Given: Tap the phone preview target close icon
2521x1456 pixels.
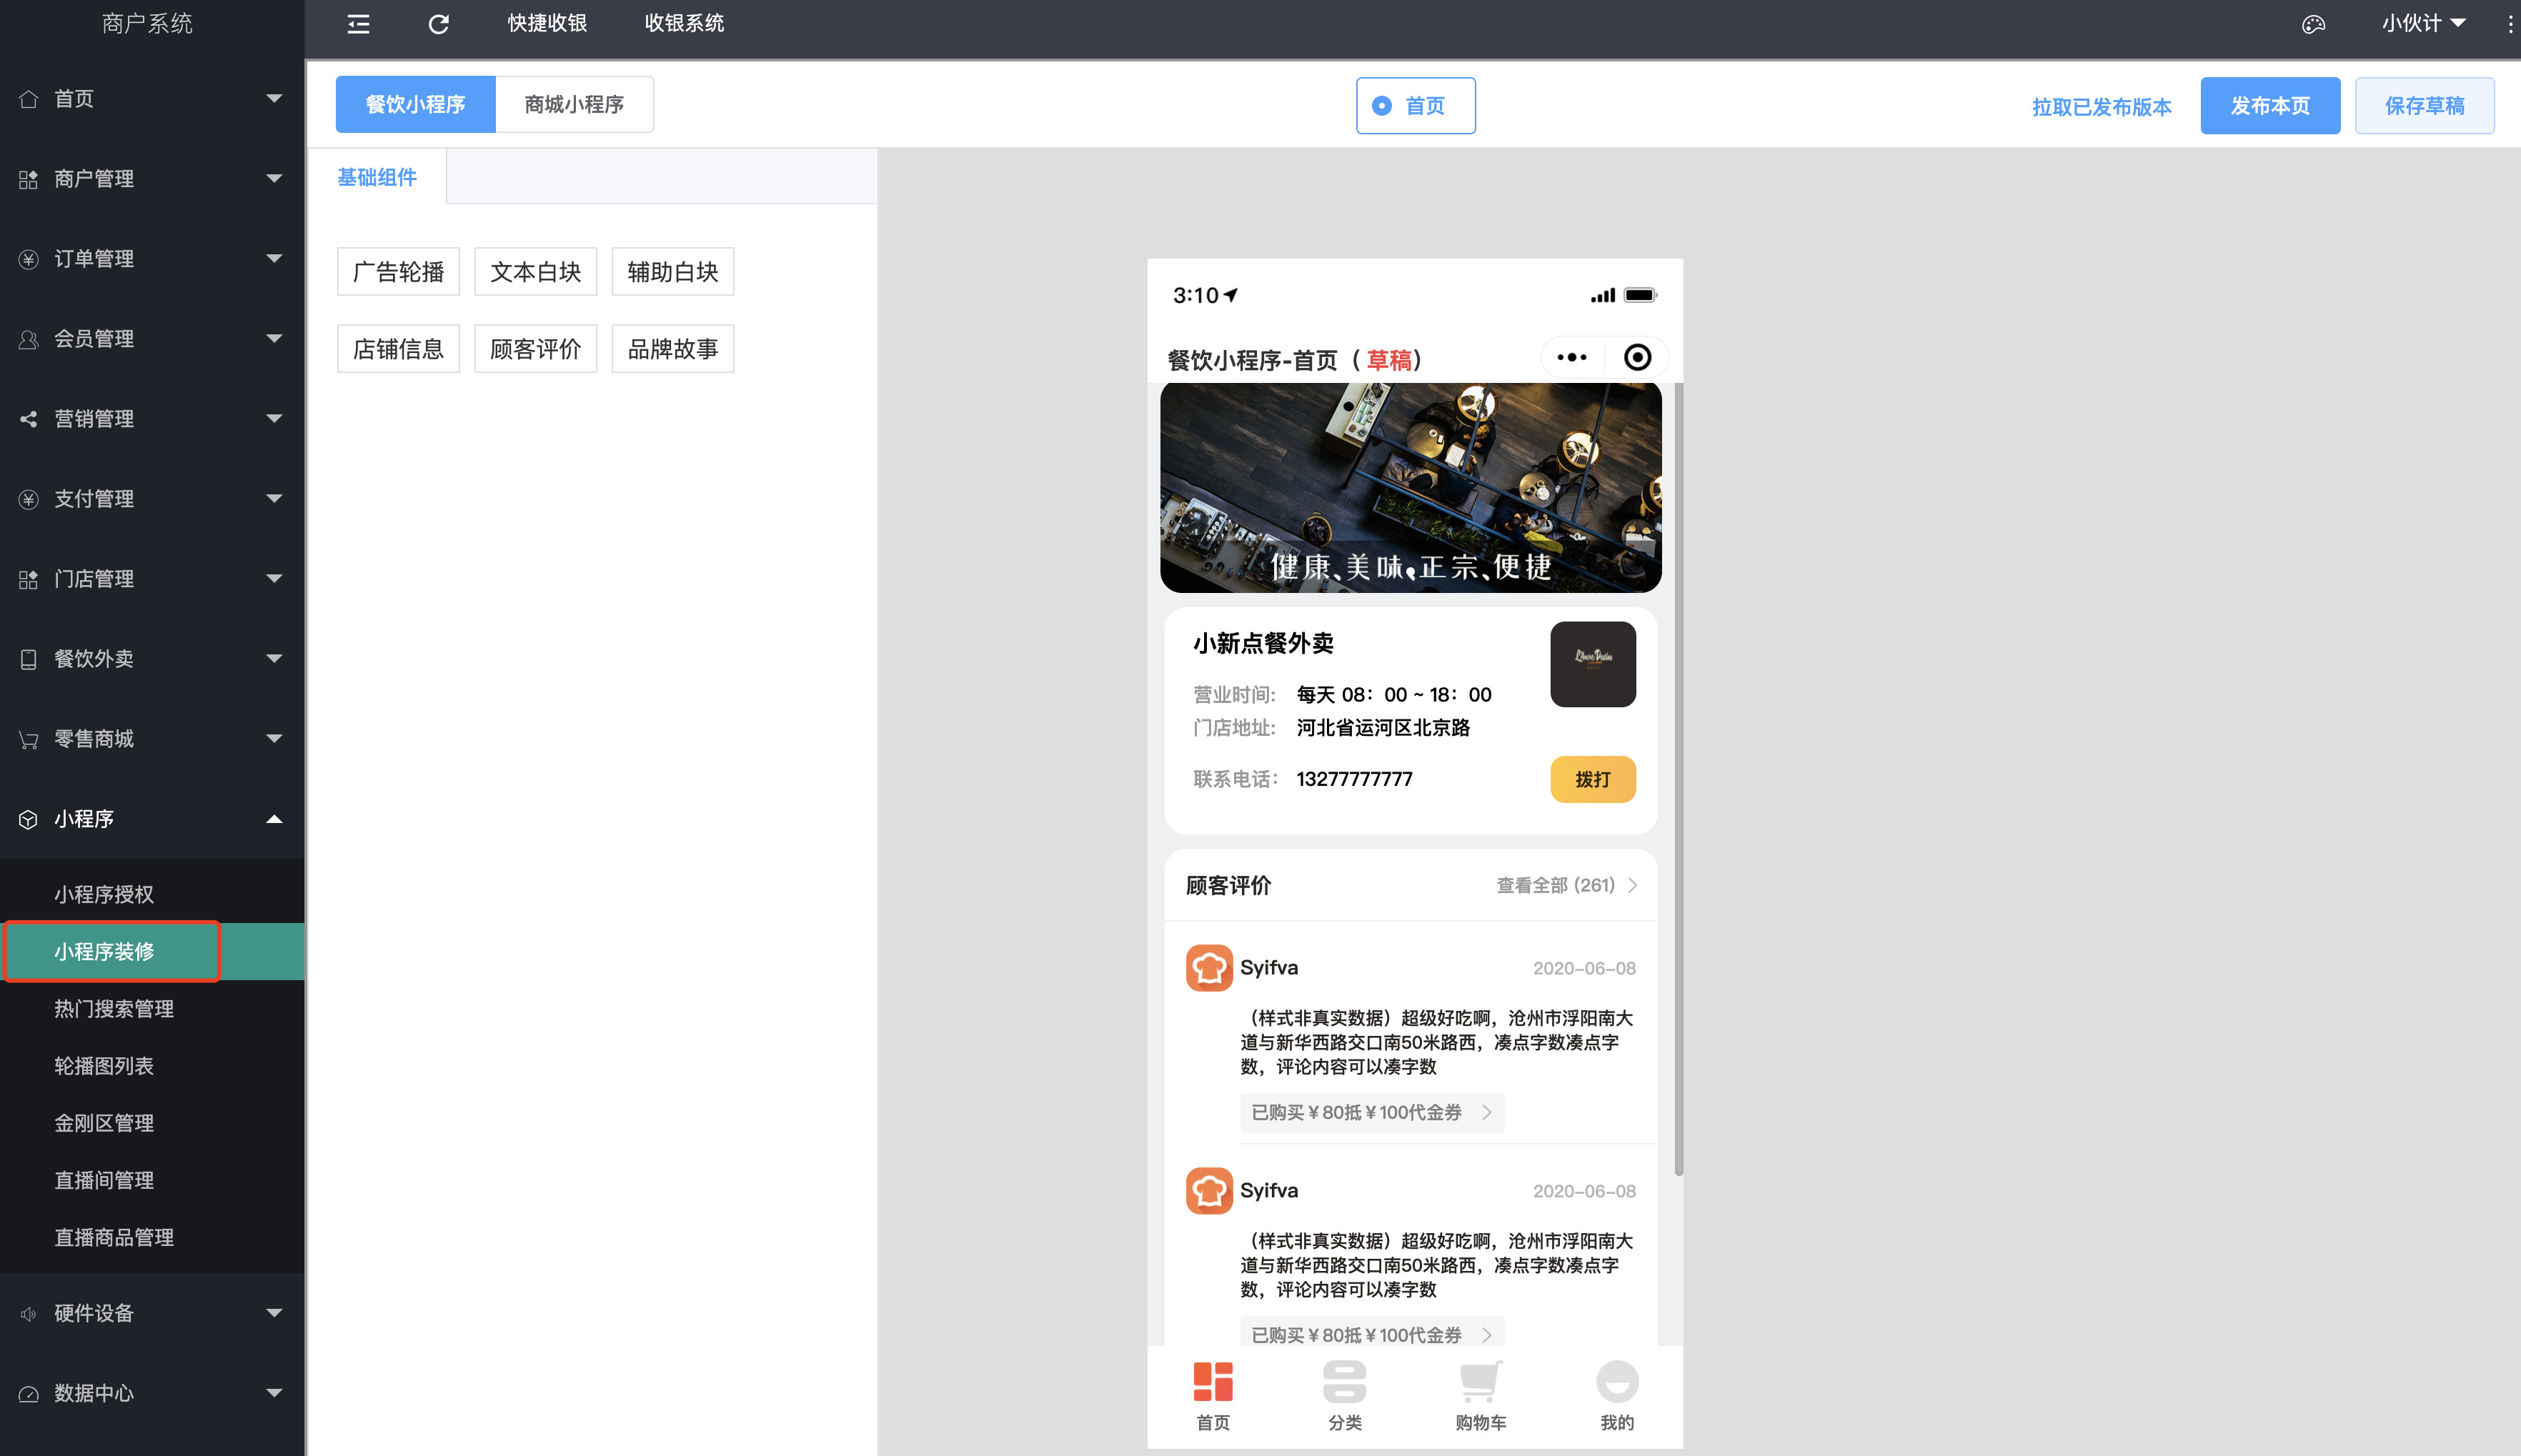Looking at the screenshot, I should (x=1637, y=357).
